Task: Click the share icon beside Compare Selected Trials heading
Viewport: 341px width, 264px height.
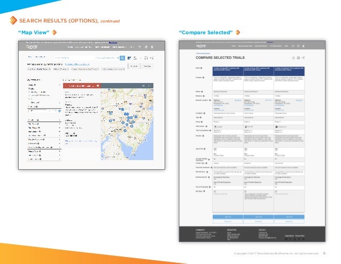Action: coord(303,58)
